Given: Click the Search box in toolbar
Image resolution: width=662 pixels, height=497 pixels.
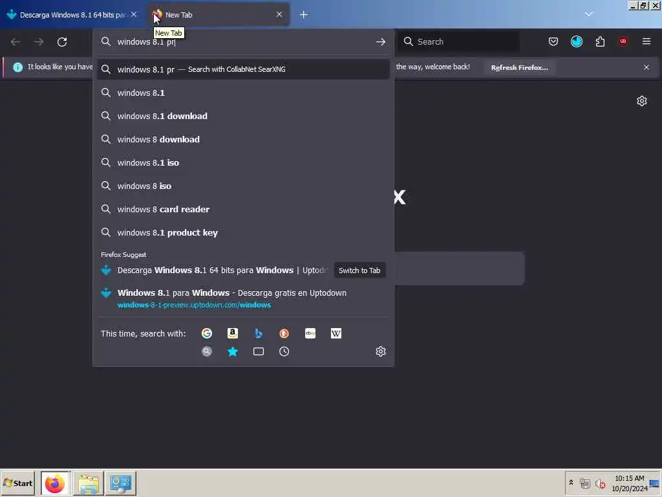Looking at the screenshot, I should pyautogui.click(x=459, y=41).
